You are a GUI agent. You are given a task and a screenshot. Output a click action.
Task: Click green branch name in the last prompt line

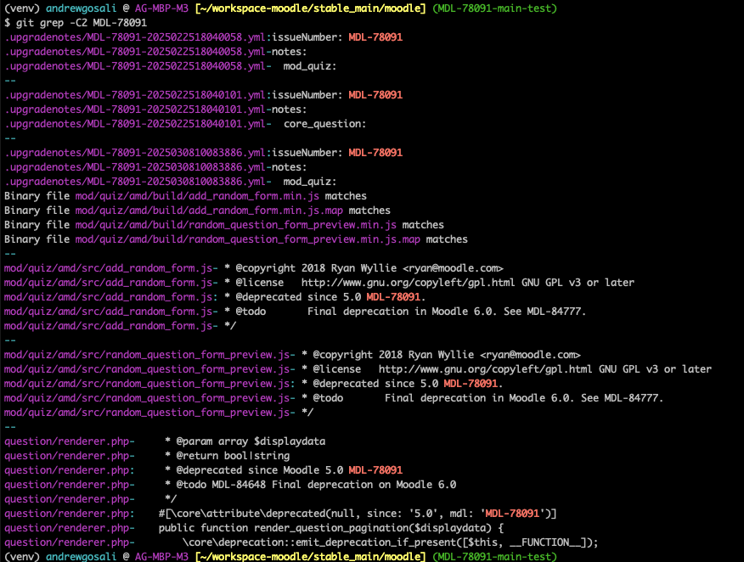pos(494,556)
